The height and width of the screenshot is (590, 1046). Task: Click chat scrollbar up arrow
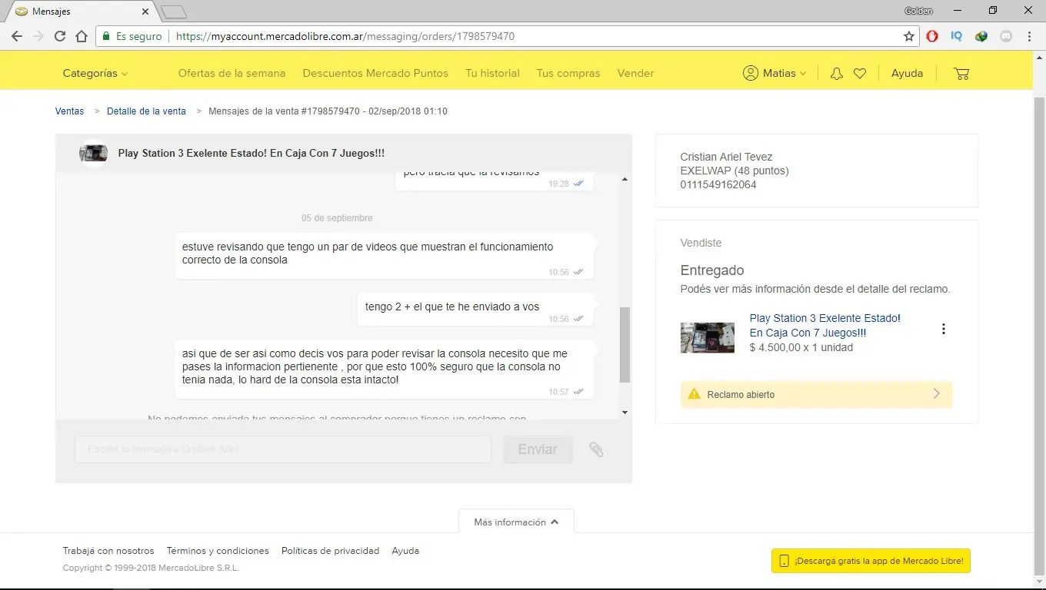[625, 179]
